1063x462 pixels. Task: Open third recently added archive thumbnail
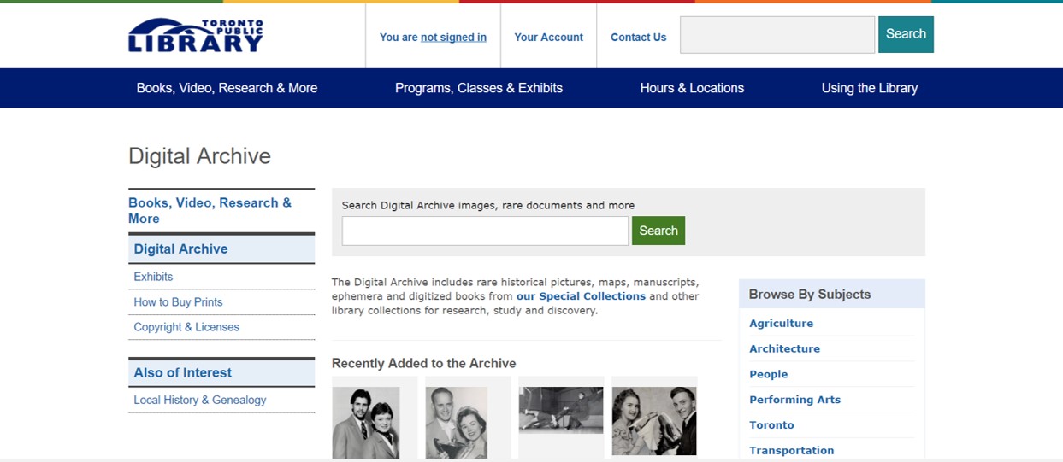(561, 410)
